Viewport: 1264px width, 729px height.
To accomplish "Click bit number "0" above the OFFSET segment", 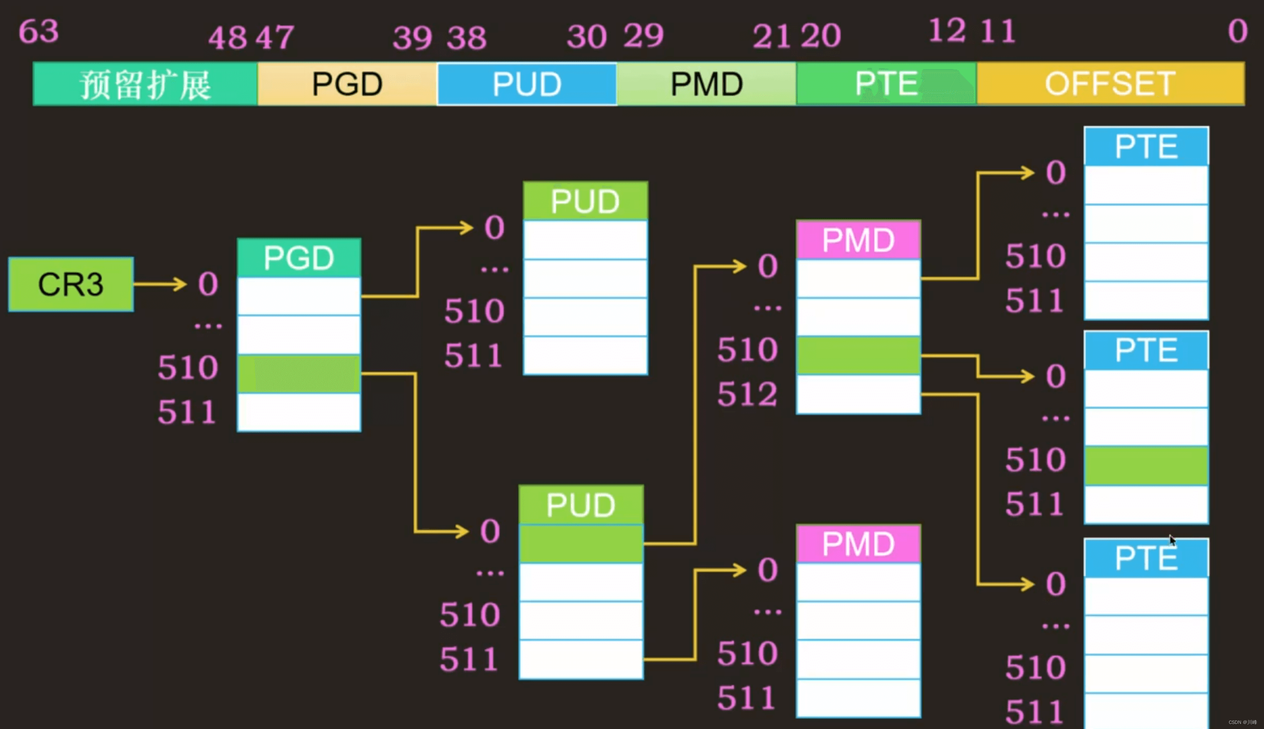I will coord(1238,31).
